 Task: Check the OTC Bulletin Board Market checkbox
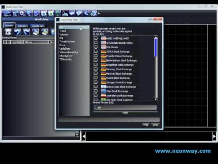[96, 42]
